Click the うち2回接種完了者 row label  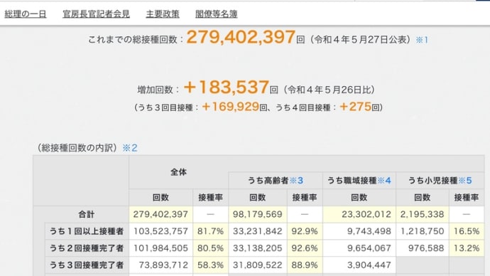coord(87,248)
